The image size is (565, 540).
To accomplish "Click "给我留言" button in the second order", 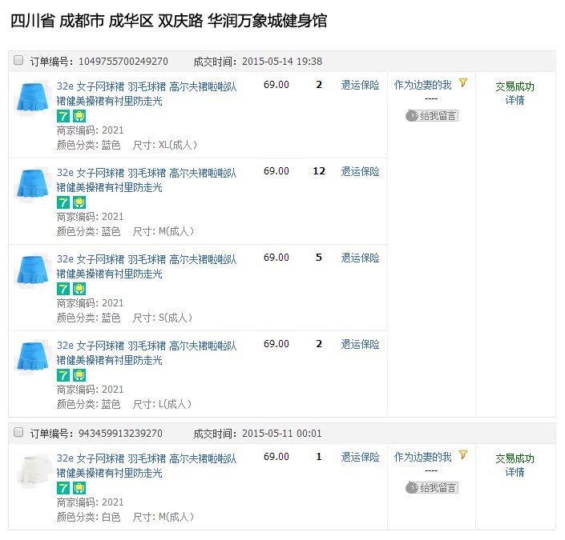I will (x=432, y=488).
